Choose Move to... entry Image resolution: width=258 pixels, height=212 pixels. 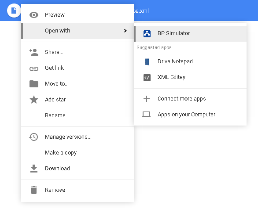77,84
